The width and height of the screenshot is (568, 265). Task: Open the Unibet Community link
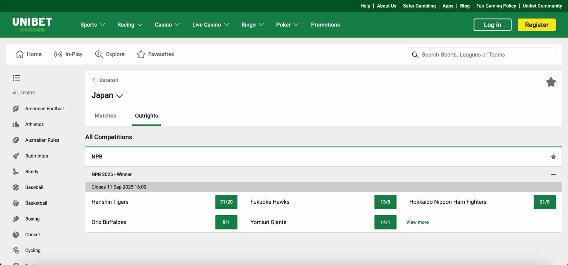point(542,6)
